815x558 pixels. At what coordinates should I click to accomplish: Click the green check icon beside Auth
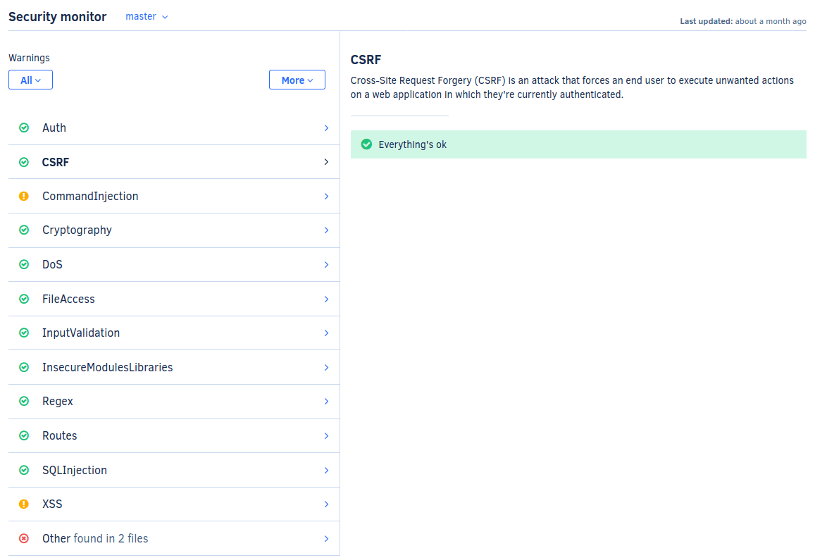tap(24, 128)
